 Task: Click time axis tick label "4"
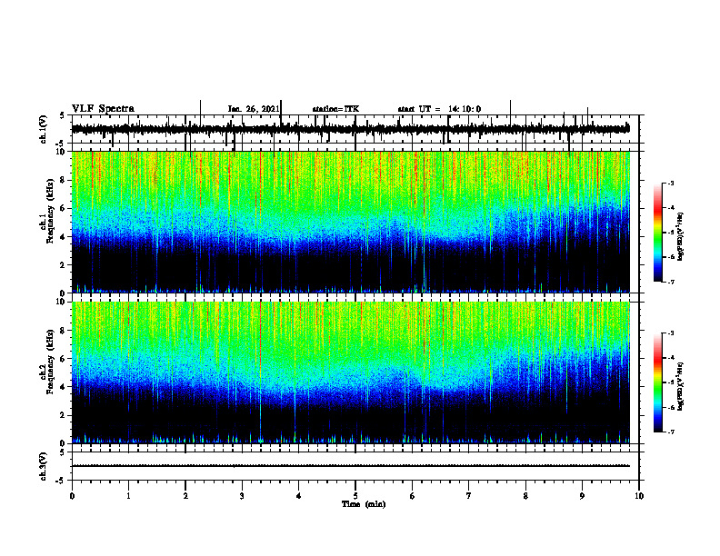coord(299,496)
